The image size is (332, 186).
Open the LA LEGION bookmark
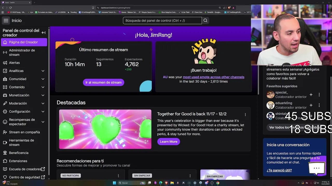60,12
